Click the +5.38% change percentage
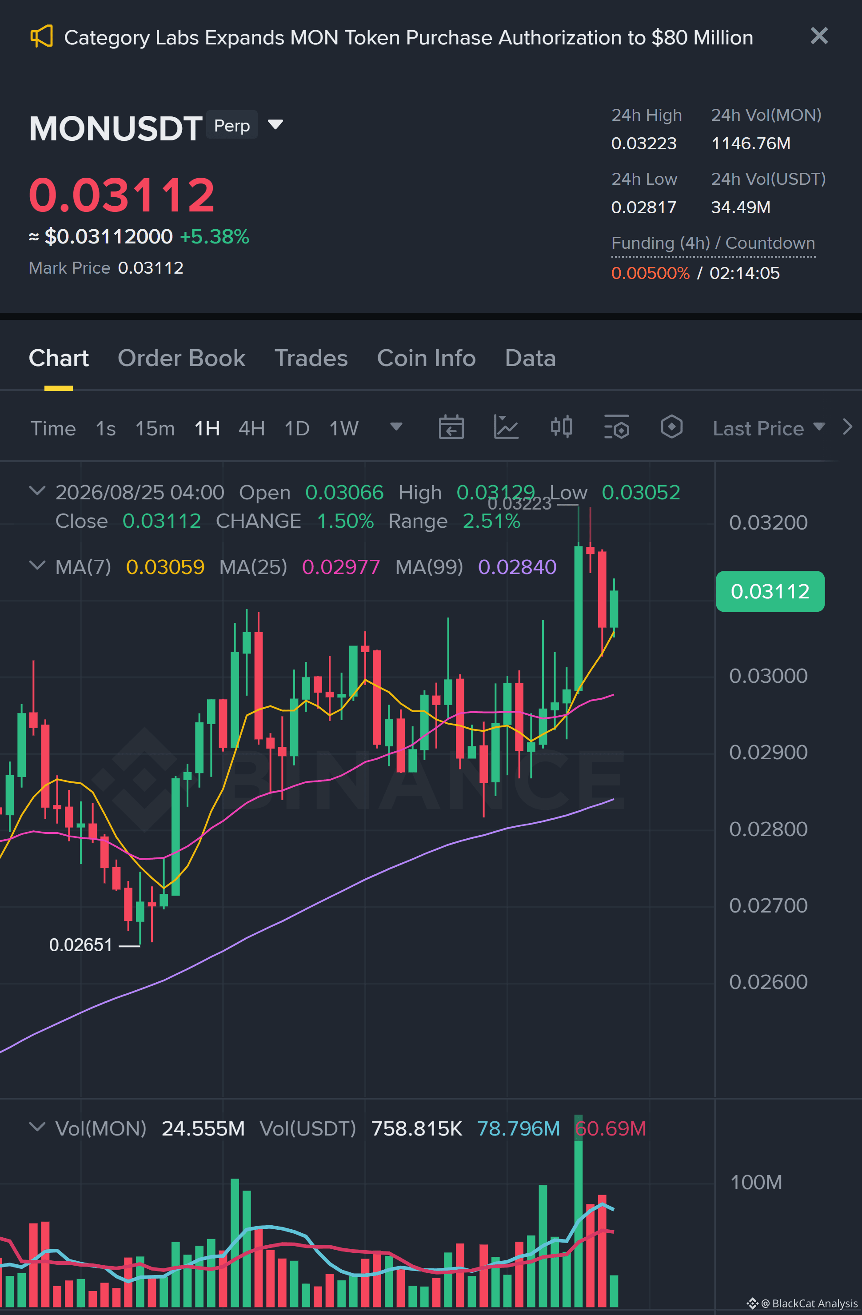 click(x=215, y=236)
